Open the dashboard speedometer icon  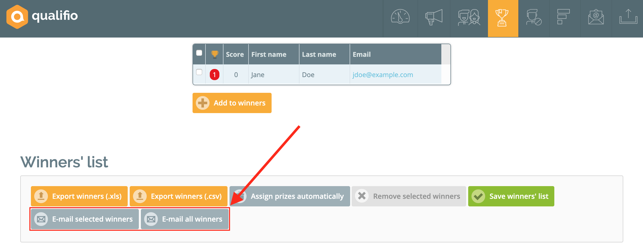pyautogui.click(x=400, y=17)
